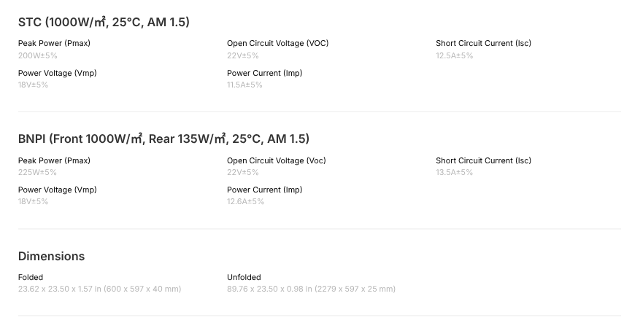The image size is (624, 323).
Task: Click the BNPI test conditions section heading
Action: pyautogui.click(x=163, y=139)
